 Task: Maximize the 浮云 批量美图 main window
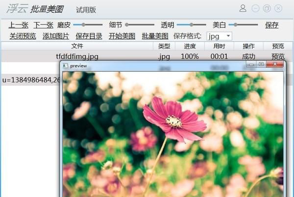[267, 8]
